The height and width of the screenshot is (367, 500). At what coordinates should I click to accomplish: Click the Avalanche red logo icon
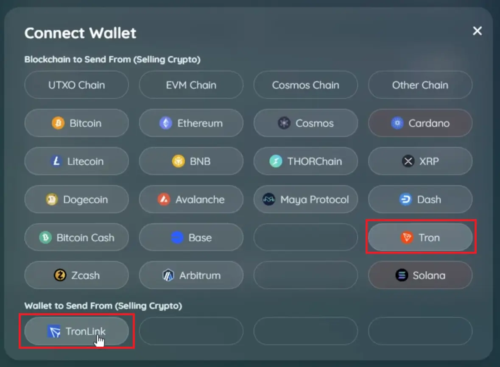pyautogui.click(x=164, y=200)
